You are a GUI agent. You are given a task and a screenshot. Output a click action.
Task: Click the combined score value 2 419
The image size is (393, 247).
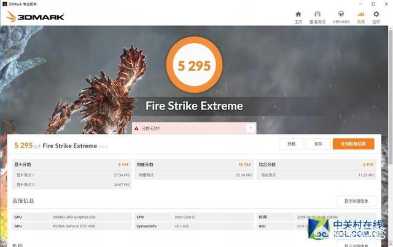coord(368,165)
